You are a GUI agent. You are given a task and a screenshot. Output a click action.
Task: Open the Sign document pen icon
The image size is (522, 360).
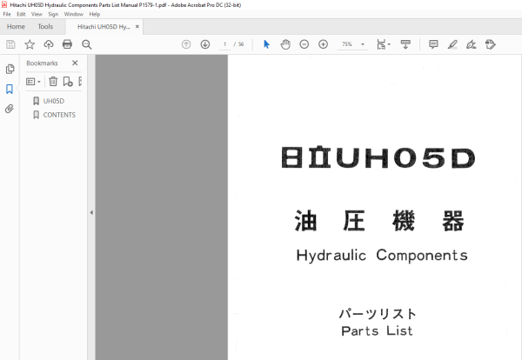(471, 44)
